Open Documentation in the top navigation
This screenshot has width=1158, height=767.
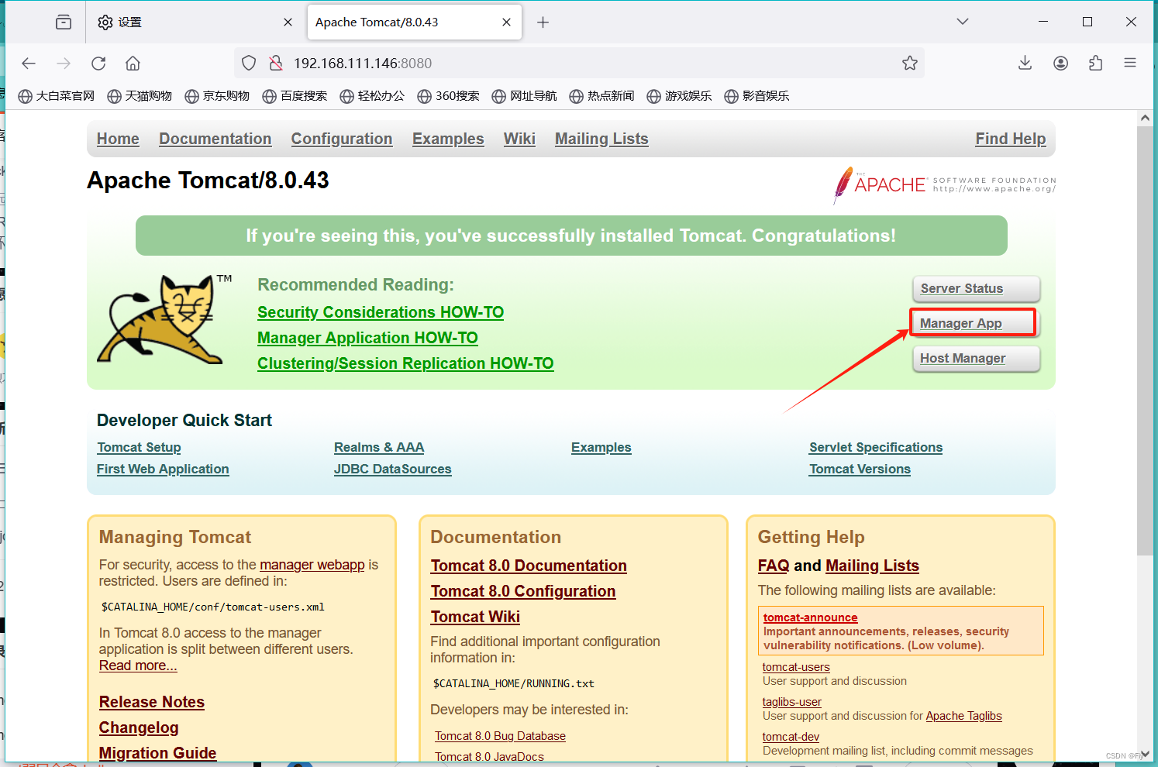click(215, 139)
